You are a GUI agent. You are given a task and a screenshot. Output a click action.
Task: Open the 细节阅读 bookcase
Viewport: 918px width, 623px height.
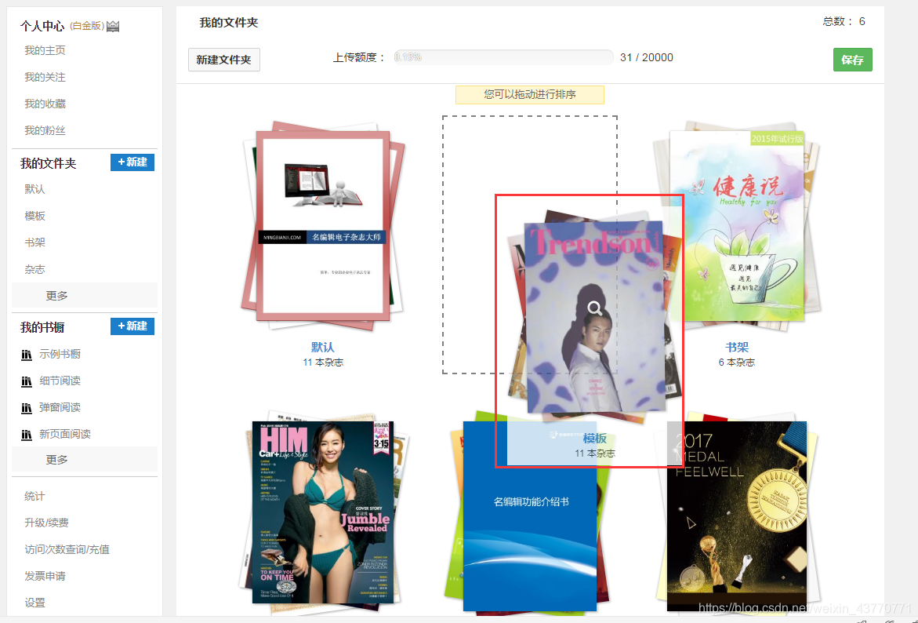[x=60, y=381]
